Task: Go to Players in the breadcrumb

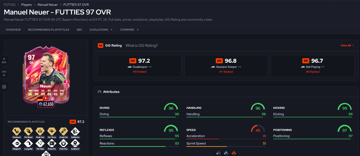Action: [x=26, y=5]
